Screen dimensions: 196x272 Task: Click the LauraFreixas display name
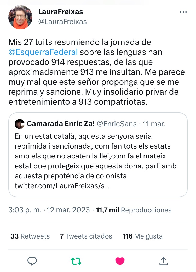(x=61, y=12)
